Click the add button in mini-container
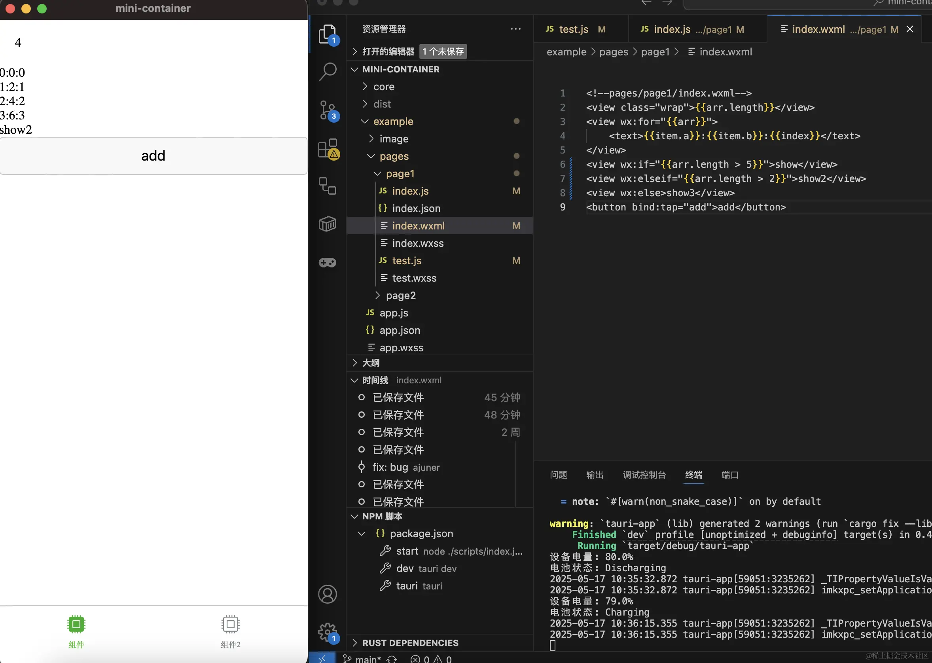Image resolution: width=932 pixels, height=663 pixels. [153, 155]
